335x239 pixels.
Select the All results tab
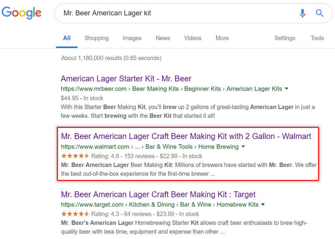click(67, 38)
